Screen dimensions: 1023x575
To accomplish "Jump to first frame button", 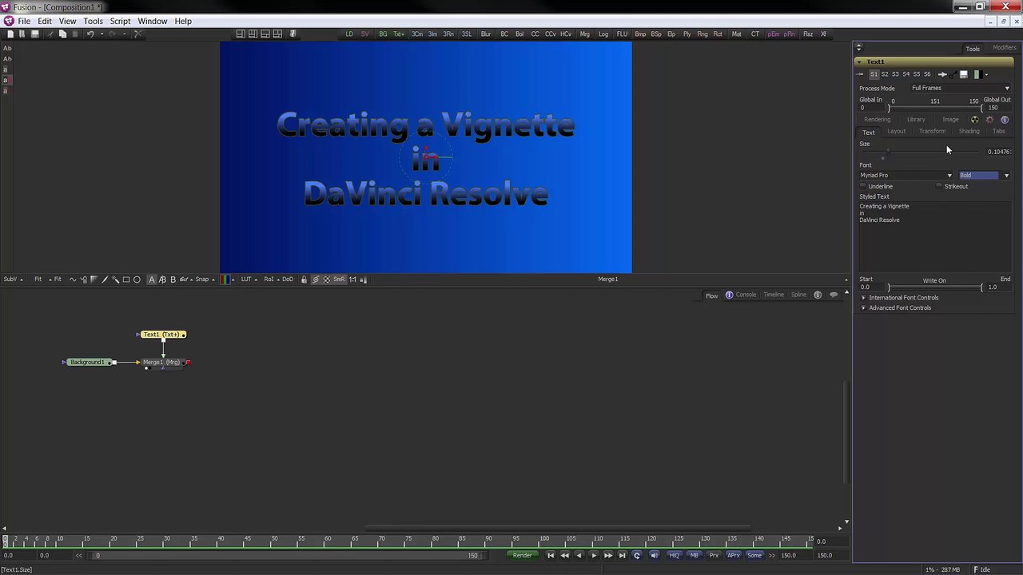I will 551,555.
